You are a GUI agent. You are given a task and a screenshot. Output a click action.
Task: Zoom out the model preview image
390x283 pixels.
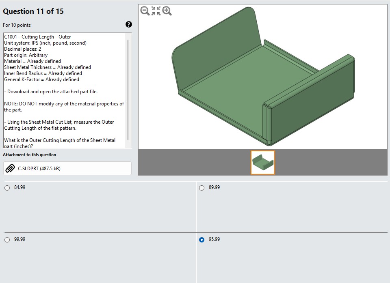(145, 11)
